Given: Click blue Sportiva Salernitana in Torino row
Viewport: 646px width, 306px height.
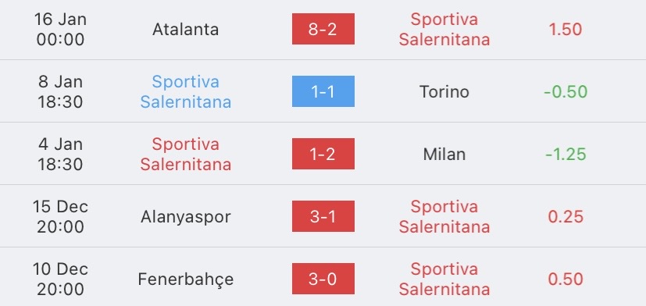Looking at the screenshot, I should click(x=185, y=92).
